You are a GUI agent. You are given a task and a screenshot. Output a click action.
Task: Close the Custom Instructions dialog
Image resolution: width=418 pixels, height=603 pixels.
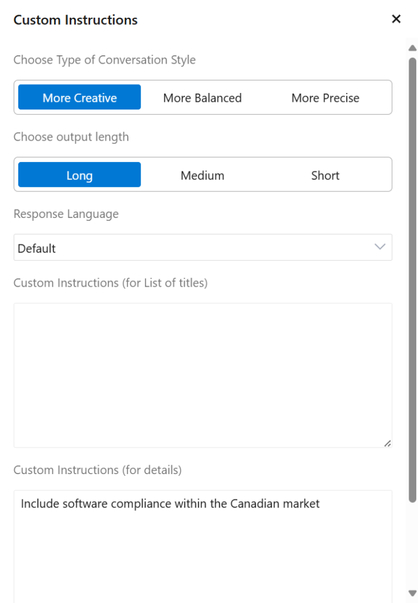pos(396,19)
